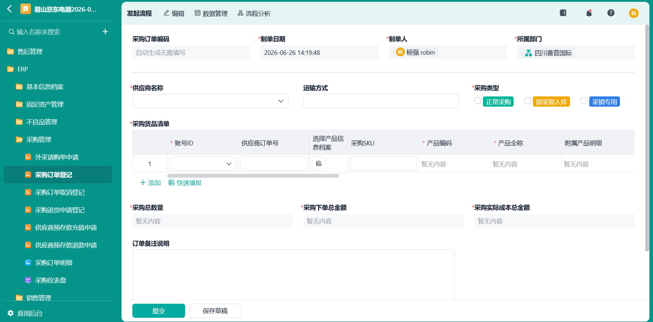The image size is (653, 322).
Task: Open 账号ID dropdown in row 1
Action: [203, 164]
